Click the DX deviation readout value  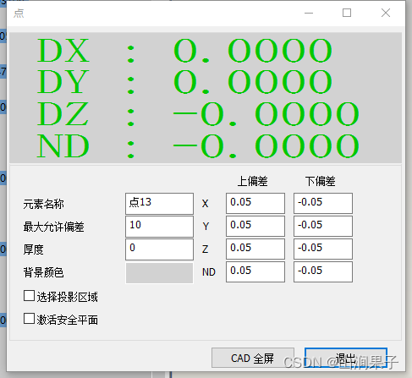253,51
